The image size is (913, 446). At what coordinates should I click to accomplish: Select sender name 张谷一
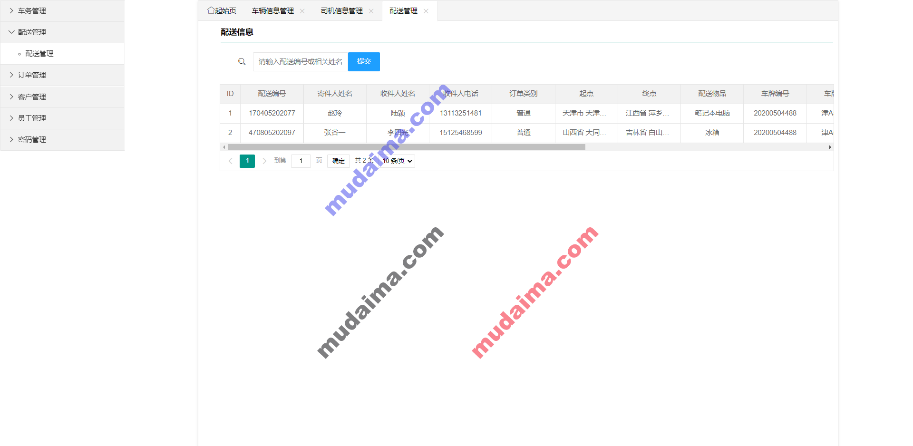click(x=335, y=133)
